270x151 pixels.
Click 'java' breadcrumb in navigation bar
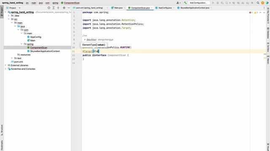click(40, 3)
